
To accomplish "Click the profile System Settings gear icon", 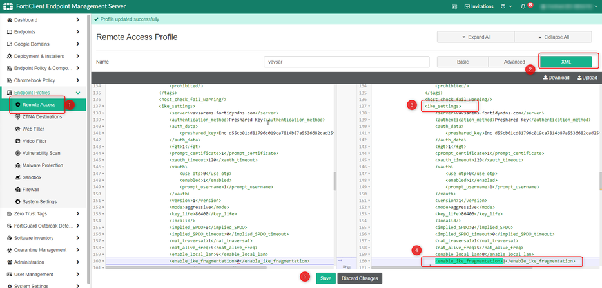I will (17, 202).
